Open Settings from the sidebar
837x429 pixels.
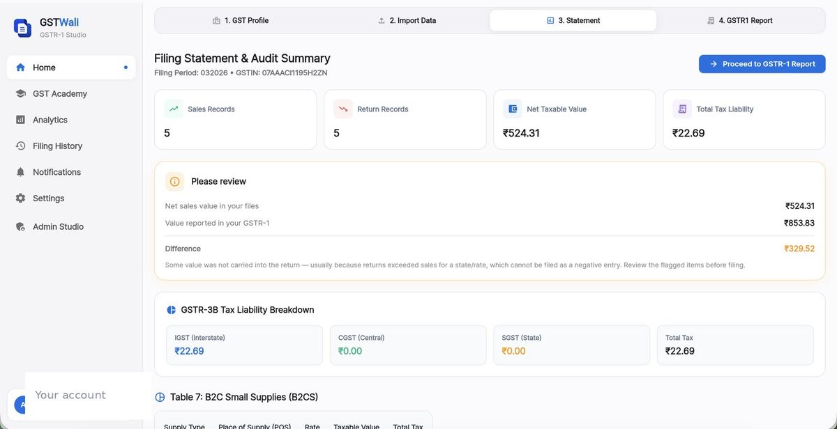click(x=71, y=198)
